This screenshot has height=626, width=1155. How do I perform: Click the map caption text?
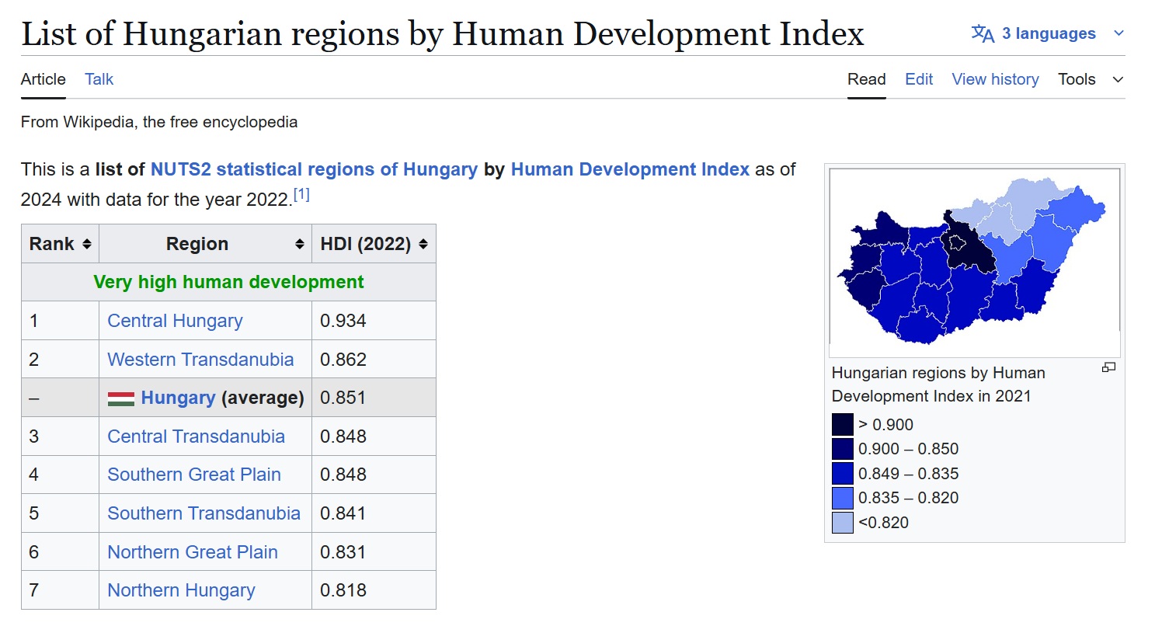pos(938,384)
